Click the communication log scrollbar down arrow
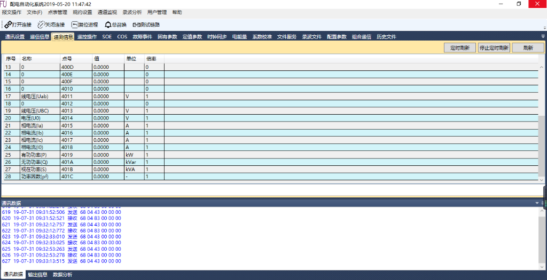 pyautogui.click(x=542, y=267)
